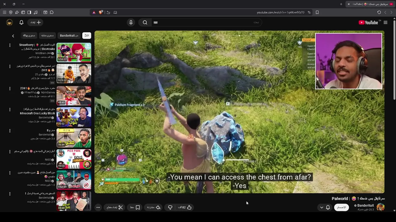
Task: Open options for Strawberry Shortcake video
Action: tap(10, 45)
